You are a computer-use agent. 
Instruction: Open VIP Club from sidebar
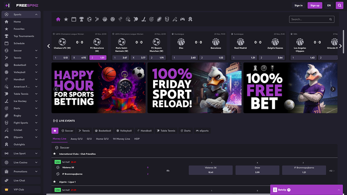(x=21, y=190)
